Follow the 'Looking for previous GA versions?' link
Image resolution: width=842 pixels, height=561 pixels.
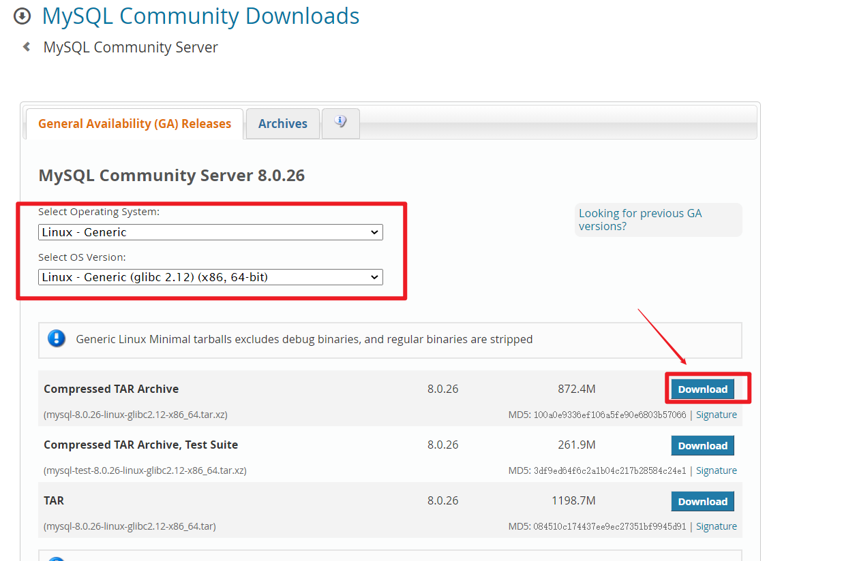coord(640,220)
